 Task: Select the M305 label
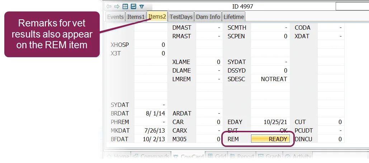(179, 139)
